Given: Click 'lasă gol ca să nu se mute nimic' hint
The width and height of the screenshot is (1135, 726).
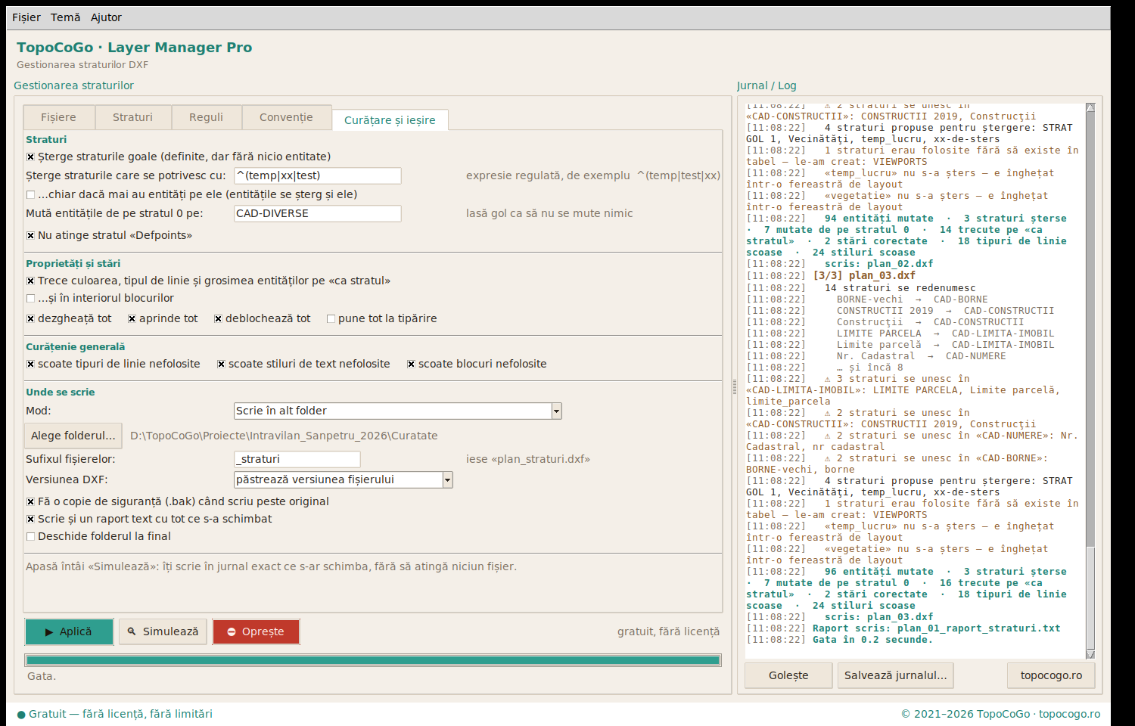Looking at the screenshot, I should [x=549, y=213].
